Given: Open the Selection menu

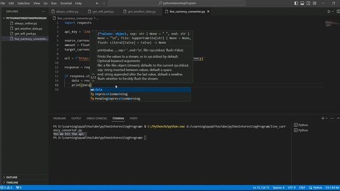Looking at the screenshot, I should [23, 3].
